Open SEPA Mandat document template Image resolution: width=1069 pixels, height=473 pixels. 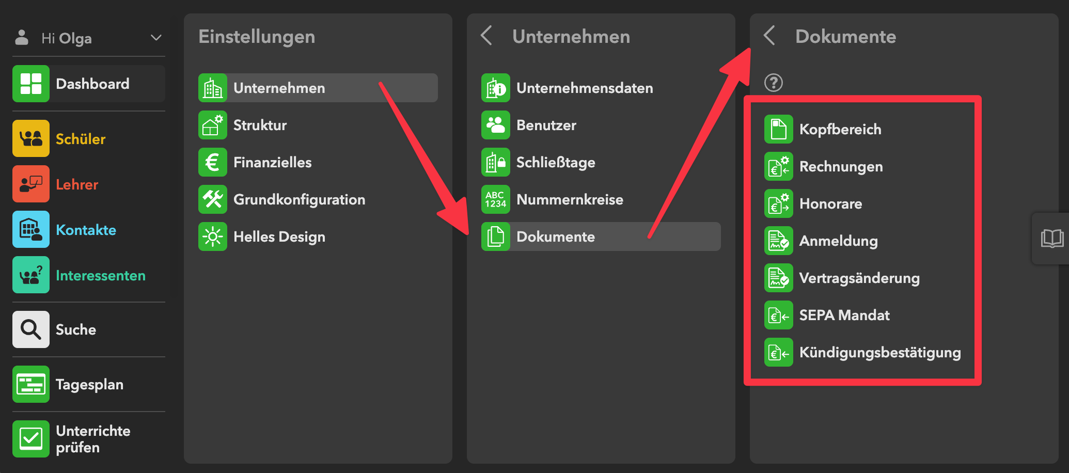[x=844, y=315]
